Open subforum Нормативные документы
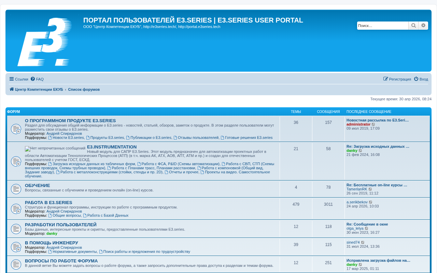Image resolution: width=437 pixels, height=273 pixels. (x=73, y=252)
